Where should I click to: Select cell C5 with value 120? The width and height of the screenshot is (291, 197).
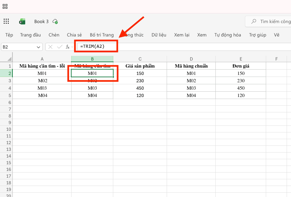140,95
